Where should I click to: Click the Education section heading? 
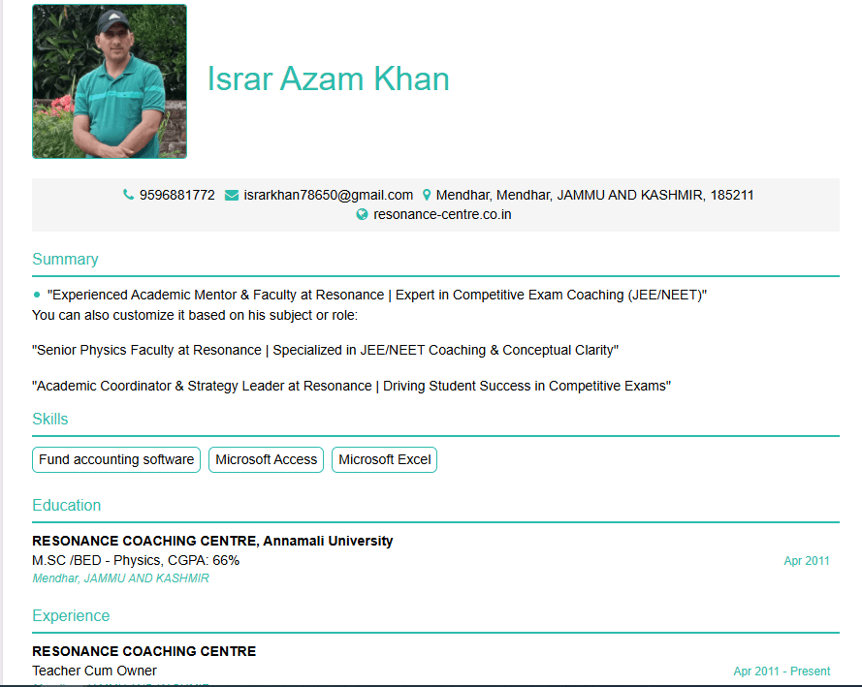pyautogui.click(x=66, y=505)
